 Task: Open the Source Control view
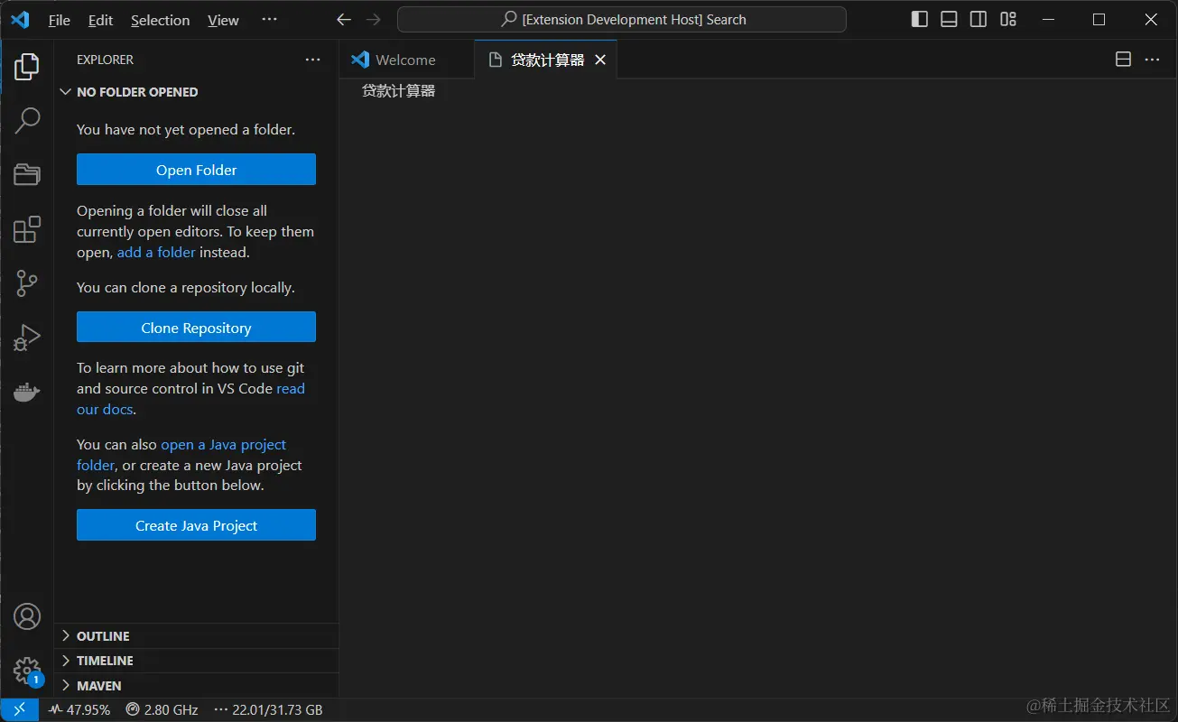tap(27, 283)
